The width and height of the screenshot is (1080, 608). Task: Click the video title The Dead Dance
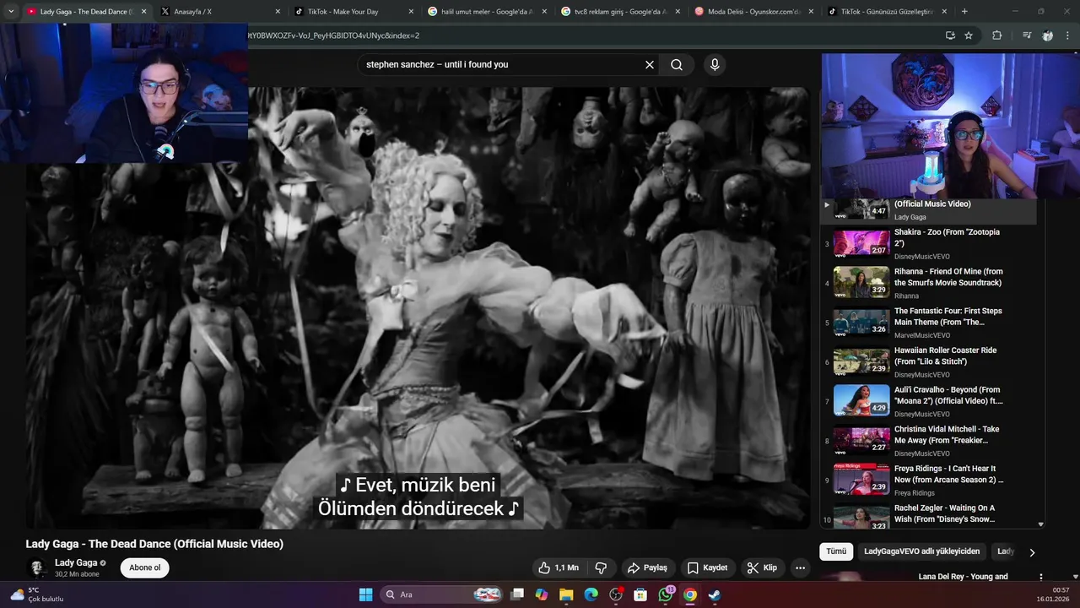(154, 544)
